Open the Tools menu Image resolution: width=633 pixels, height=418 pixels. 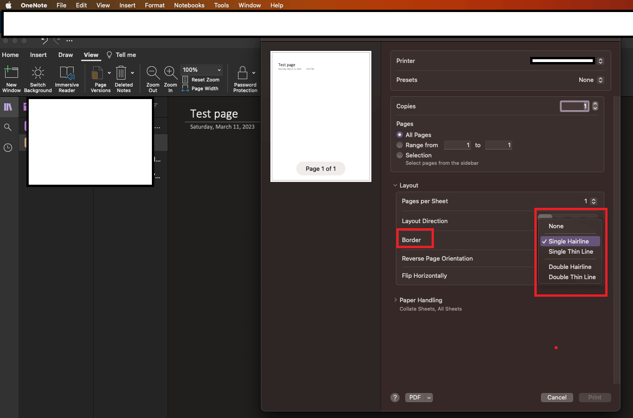pyautogui.click(x=221, y=5)
